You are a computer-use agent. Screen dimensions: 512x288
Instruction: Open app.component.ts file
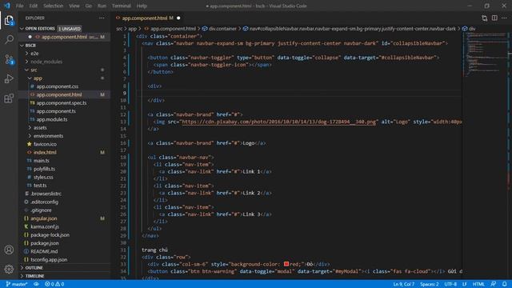(56, 111)
